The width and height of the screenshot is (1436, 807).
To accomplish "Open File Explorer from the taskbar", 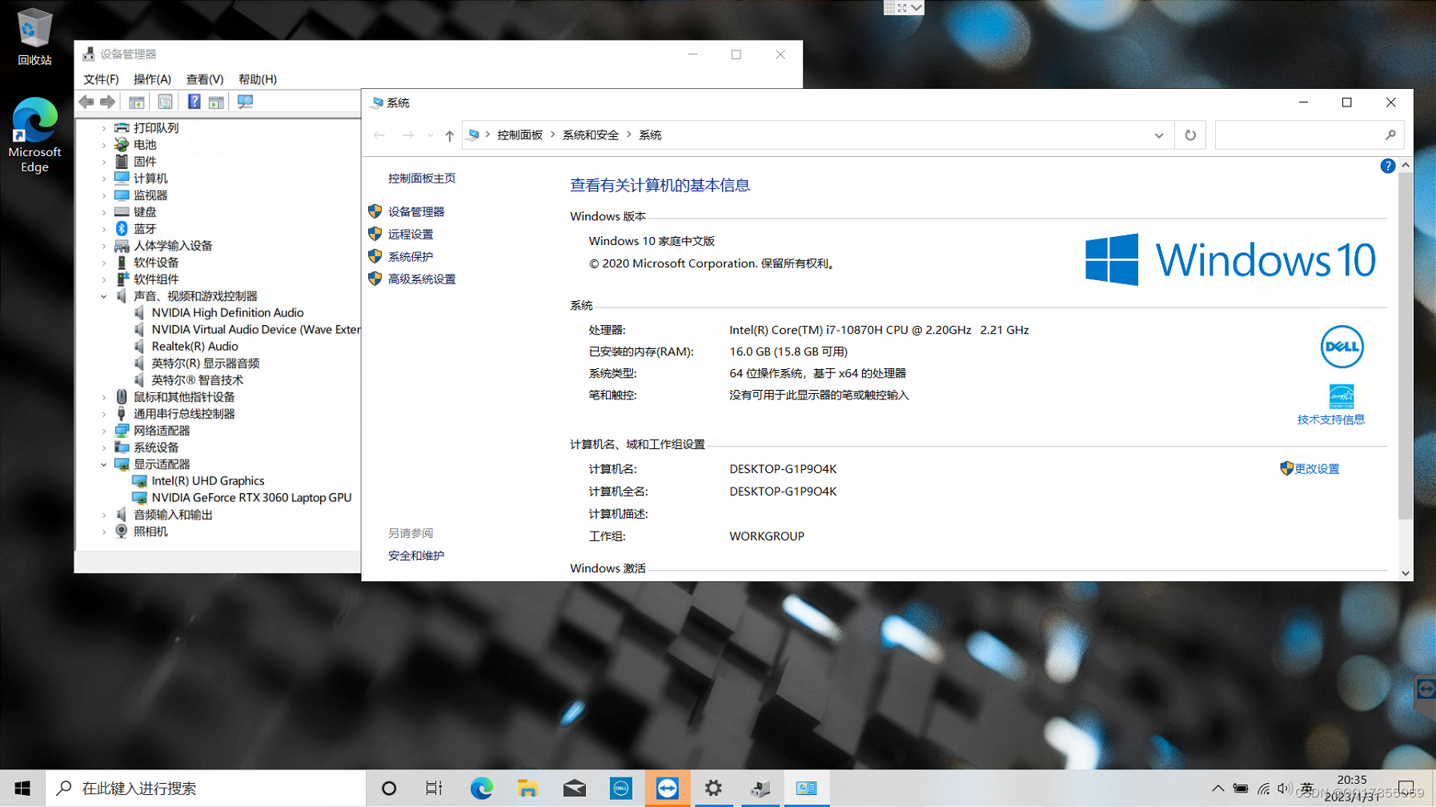I will pos(527,789).
